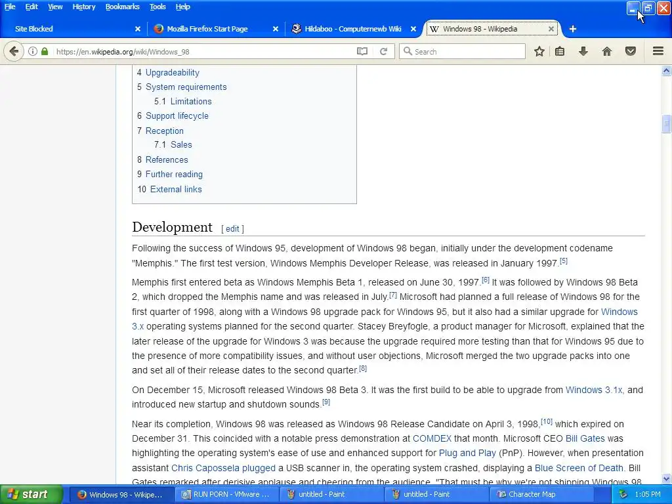The width and height of the screenshot is (672, 504).
Task: Open a new tab with plus button
Action: 572,29
